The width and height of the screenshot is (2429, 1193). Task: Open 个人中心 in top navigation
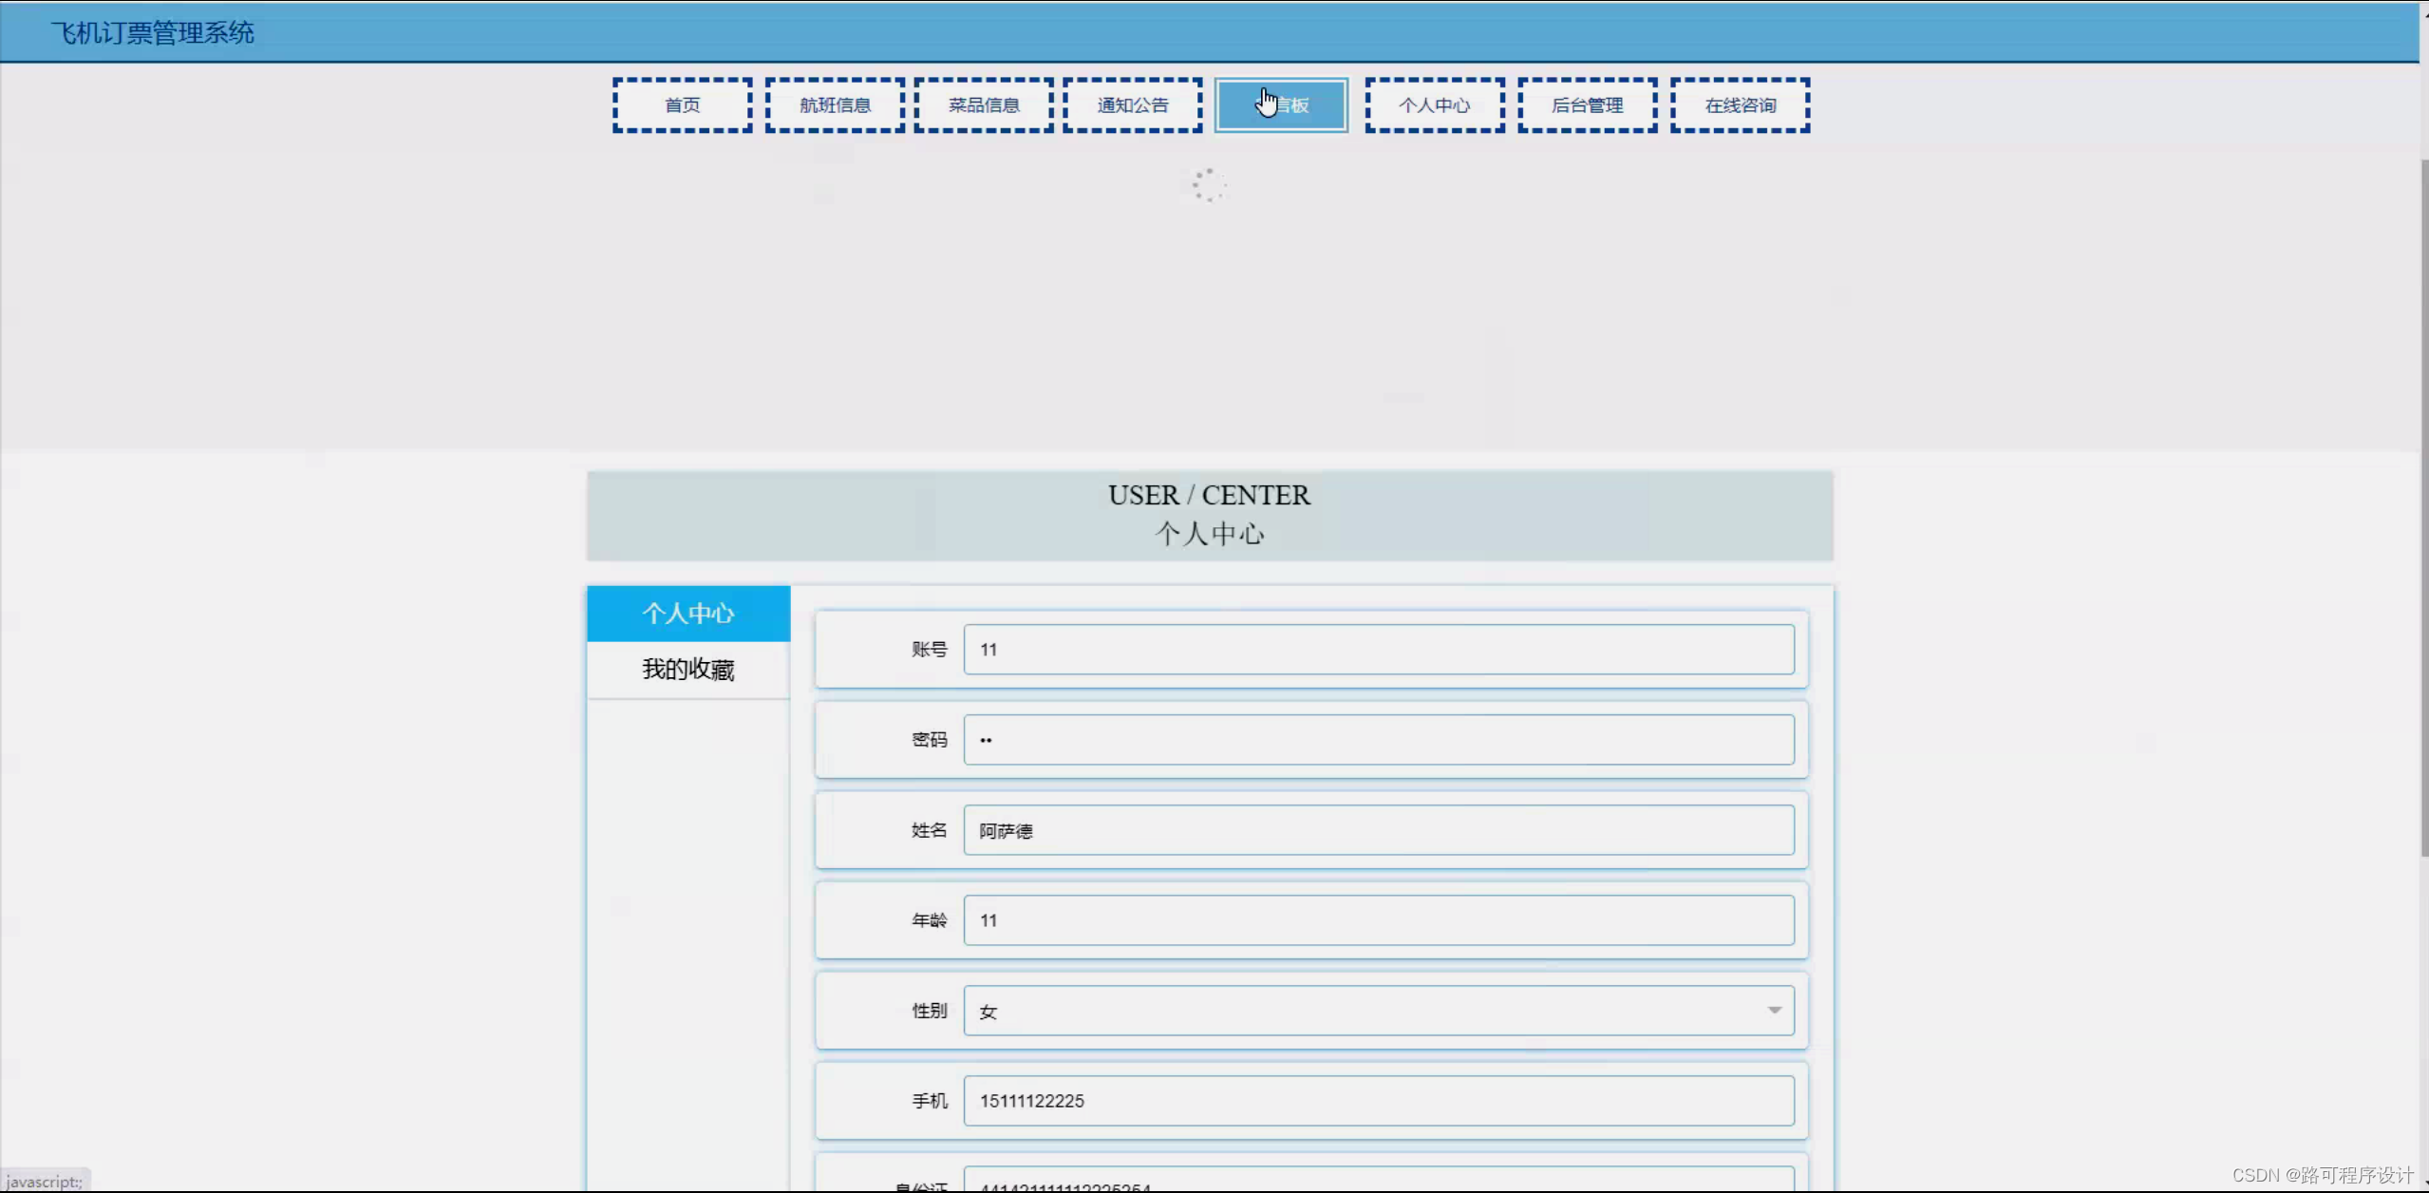point(1434,105)
